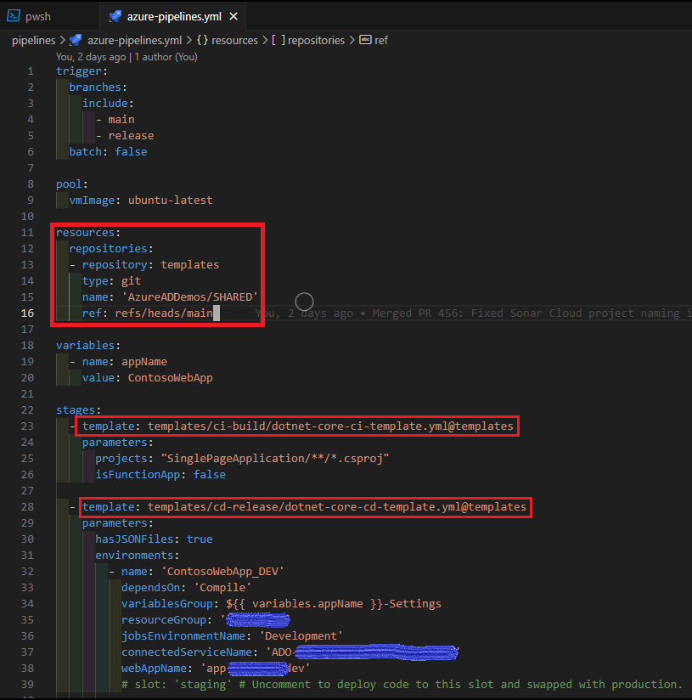692x700 pixels.
Task: Click the PowerShell terminal icon on pwsh tab
Action: click(x=14, y=16)
